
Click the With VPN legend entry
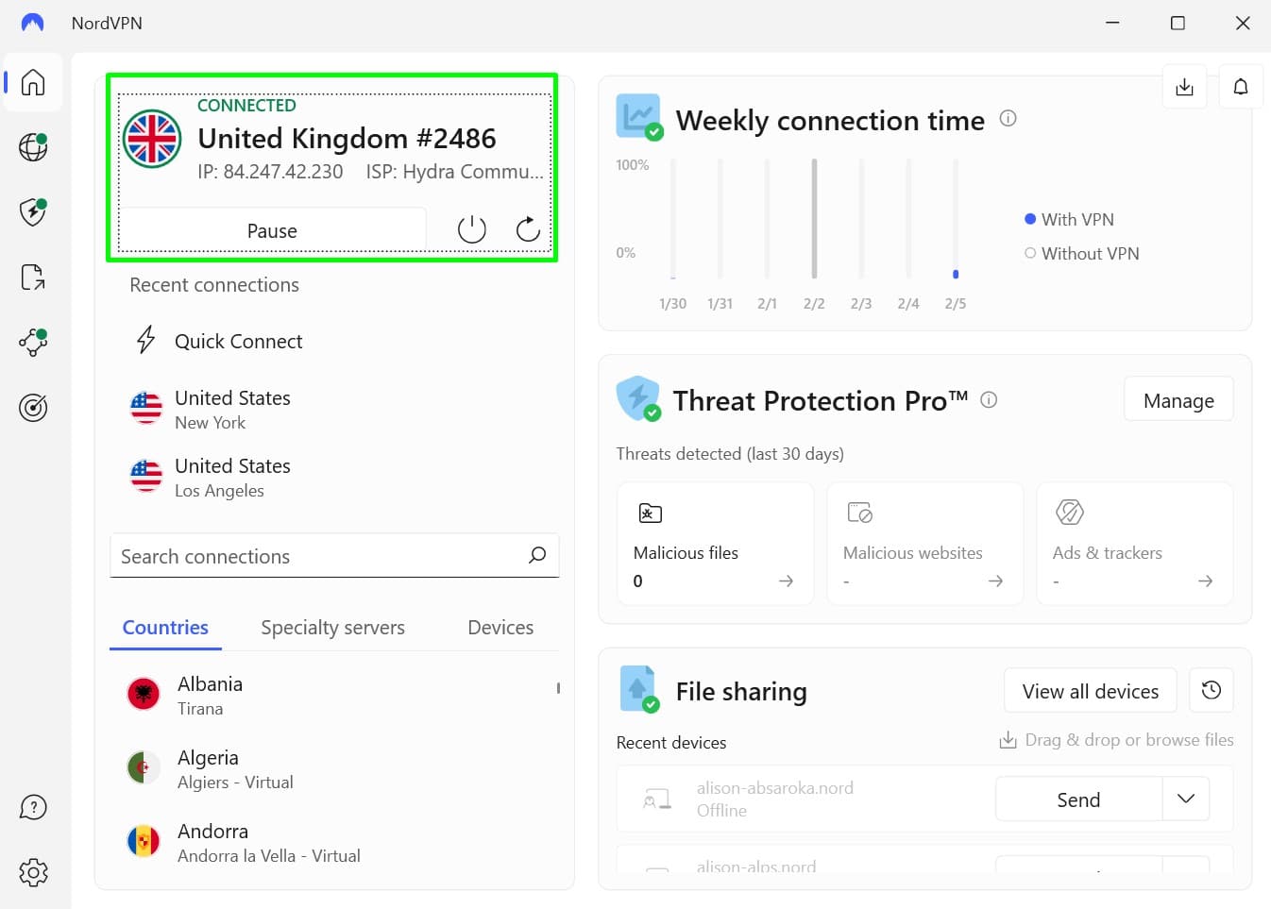(1069, 219)
